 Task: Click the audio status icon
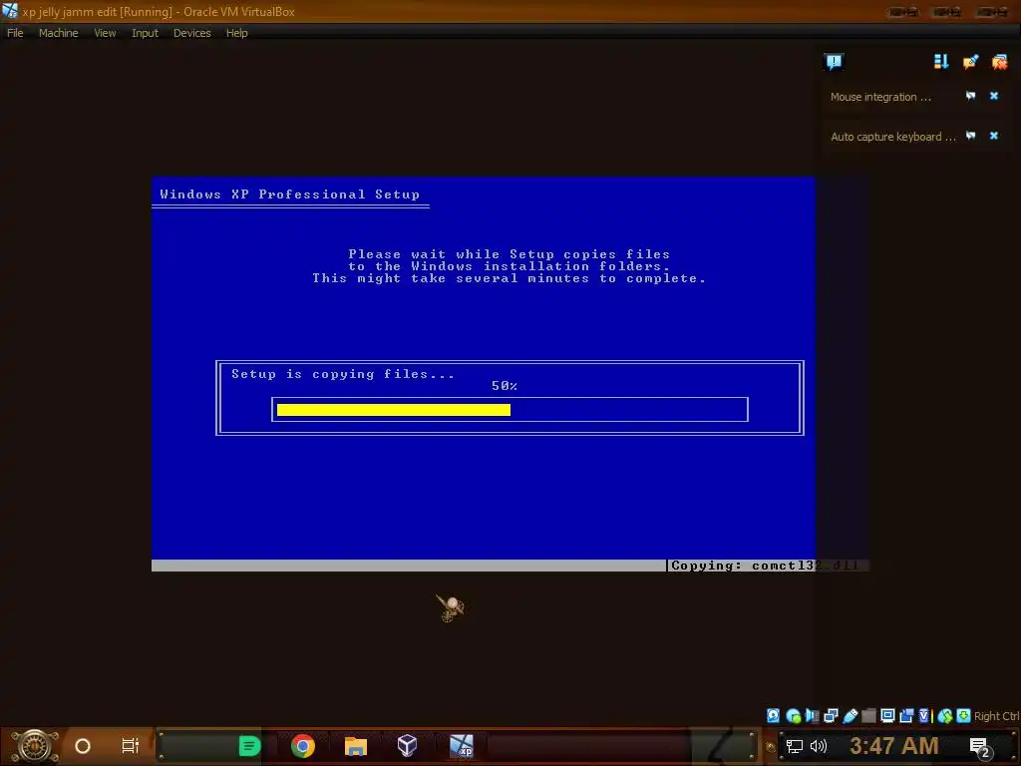pos(812,716)
